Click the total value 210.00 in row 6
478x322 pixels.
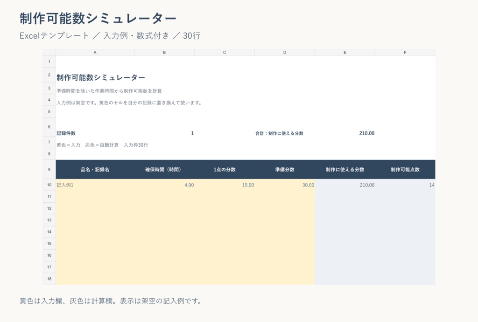tap(367, 133)
